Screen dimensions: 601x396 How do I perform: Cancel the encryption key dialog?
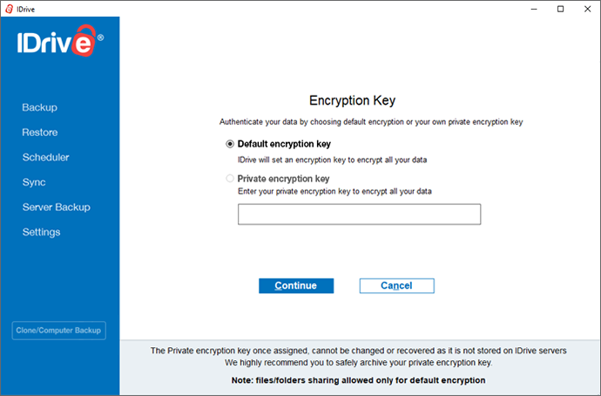tap(396, 285)
